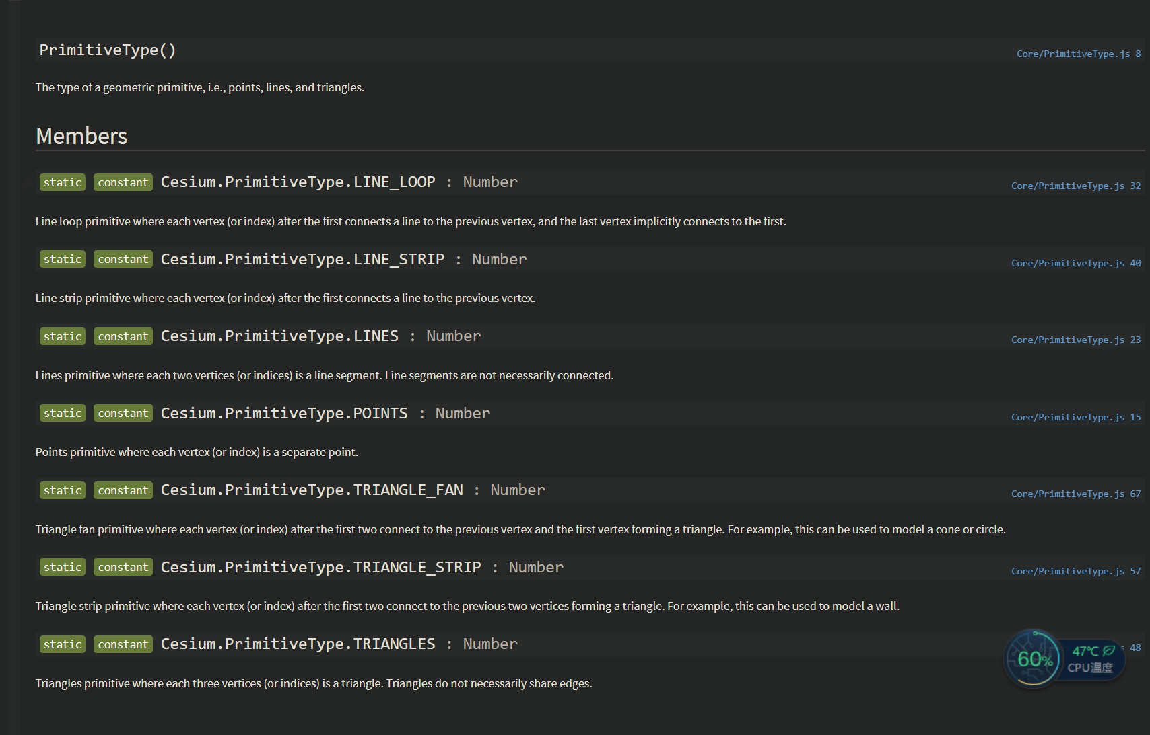
Task: Click the 60% CPU usage circle widget
Action: click(x=1033, y=658)
